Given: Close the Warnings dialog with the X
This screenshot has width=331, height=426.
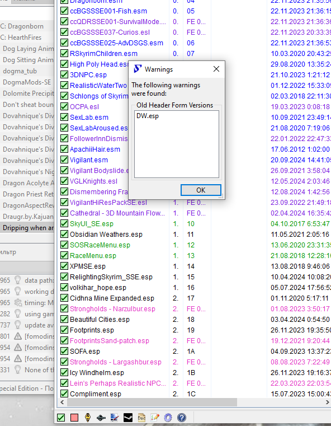Looking at the screenshot, I should click(x=216, y=69).
